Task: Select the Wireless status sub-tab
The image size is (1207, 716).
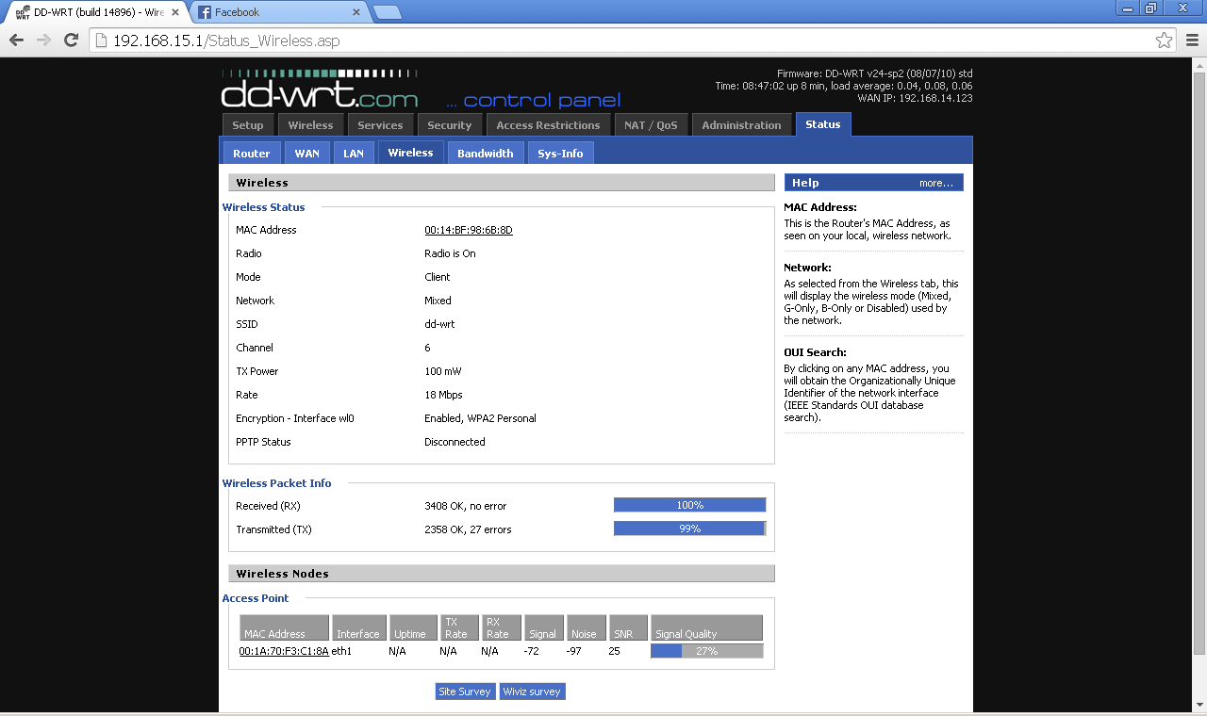Action: pyautogui.click(x=410, y=153)
